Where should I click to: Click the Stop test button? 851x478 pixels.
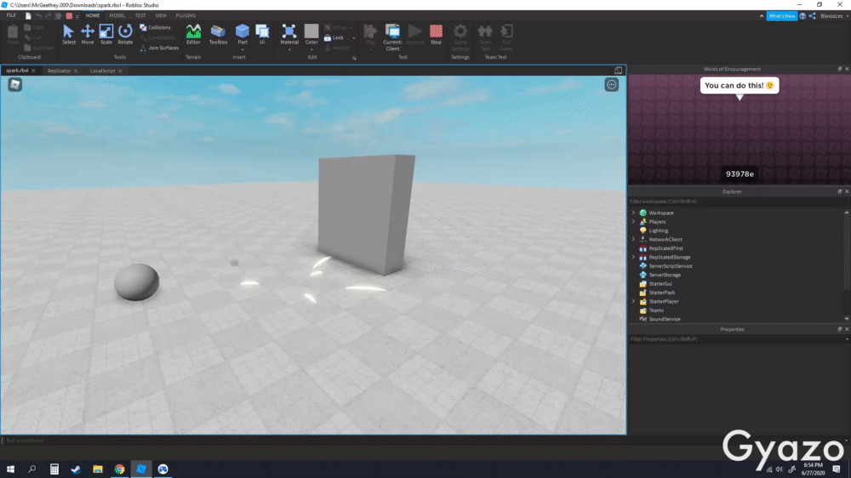click(436, 34)
